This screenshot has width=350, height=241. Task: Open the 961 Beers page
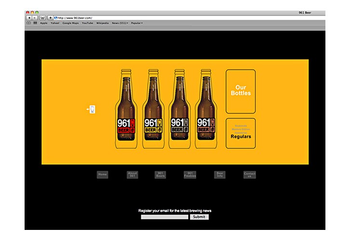click(160, 174)
